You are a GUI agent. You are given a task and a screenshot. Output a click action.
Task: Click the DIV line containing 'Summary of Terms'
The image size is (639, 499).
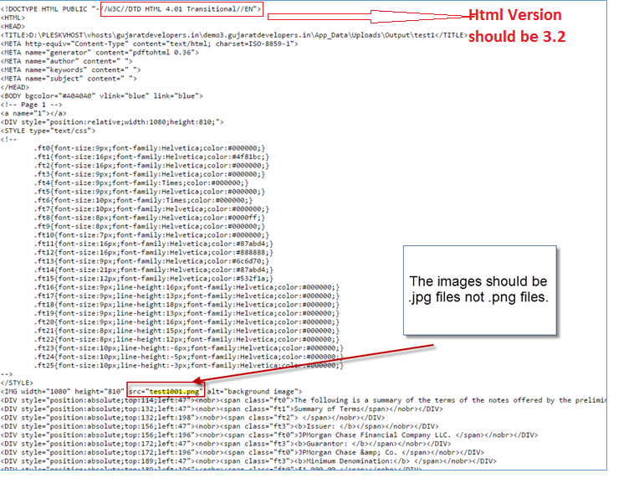(x=222, y=409)
